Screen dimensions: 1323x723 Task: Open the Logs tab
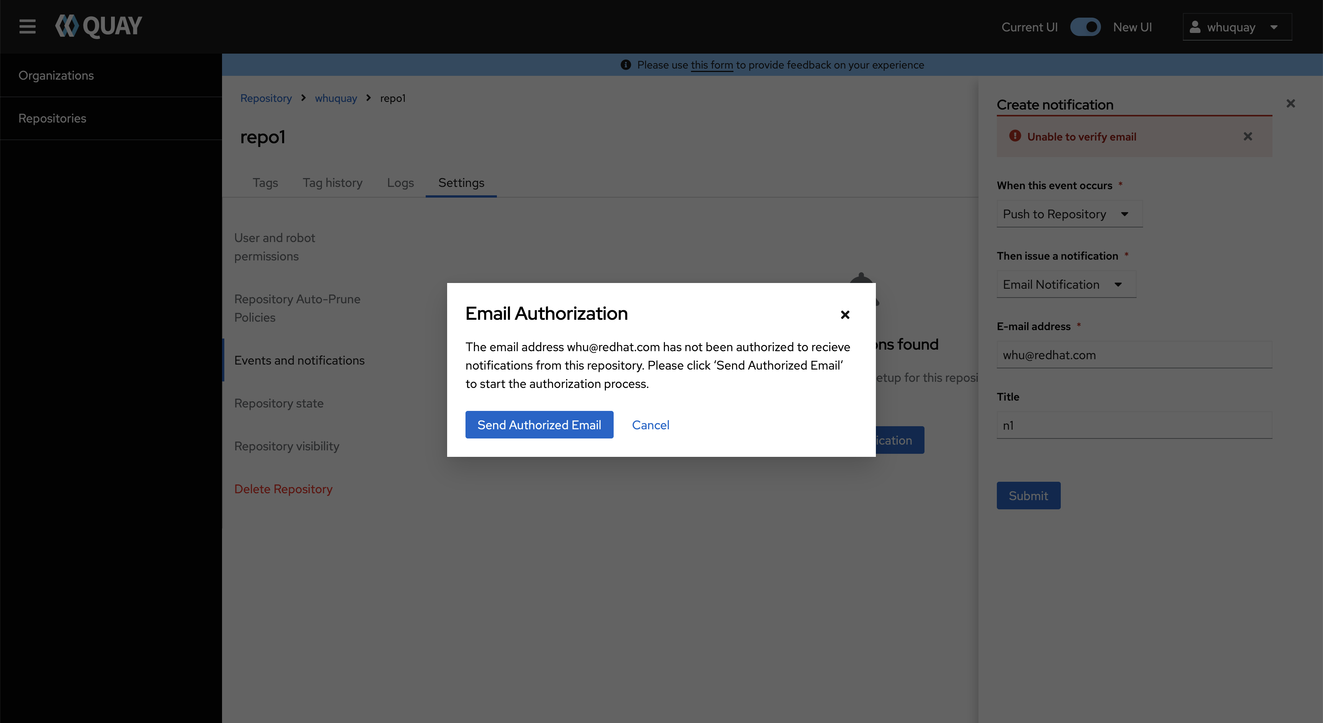400,183
